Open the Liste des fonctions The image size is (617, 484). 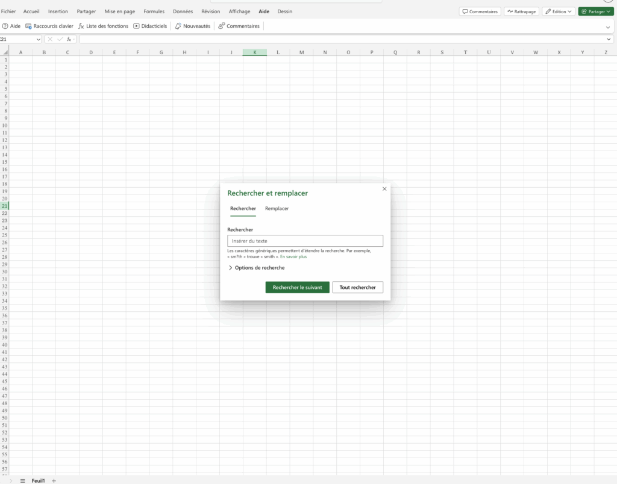[x=103, y=26]
